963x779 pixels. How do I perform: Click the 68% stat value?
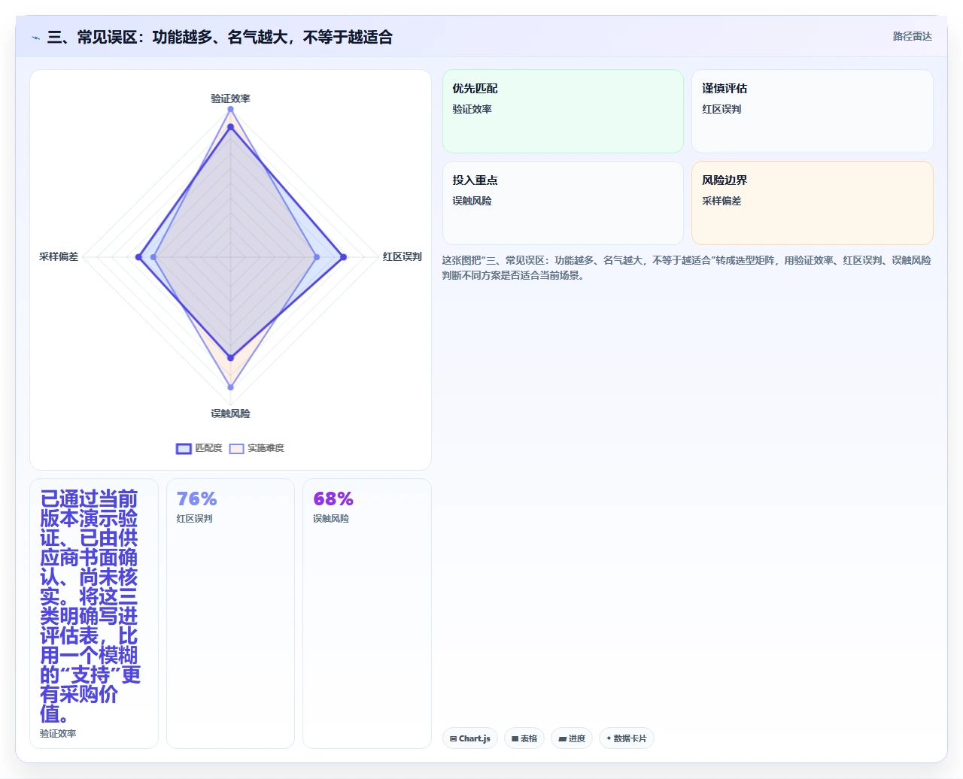point(333,499)
